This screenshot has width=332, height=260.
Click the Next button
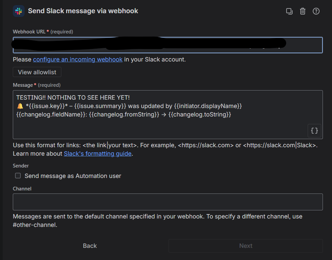point(246,245)
